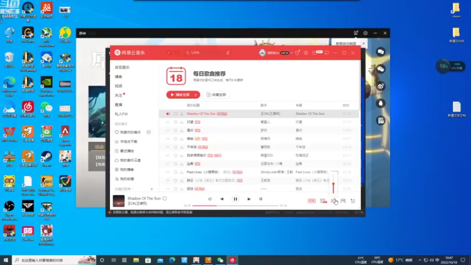Like the current song heart in player bar
Viewport: 471px width, 265px height.
[165, 198]
